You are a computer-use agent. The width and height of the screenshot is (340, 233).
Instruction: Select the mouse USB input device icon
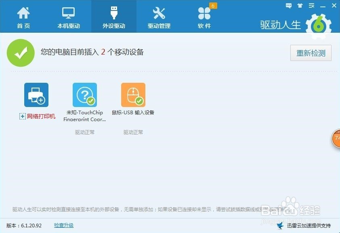133,95
